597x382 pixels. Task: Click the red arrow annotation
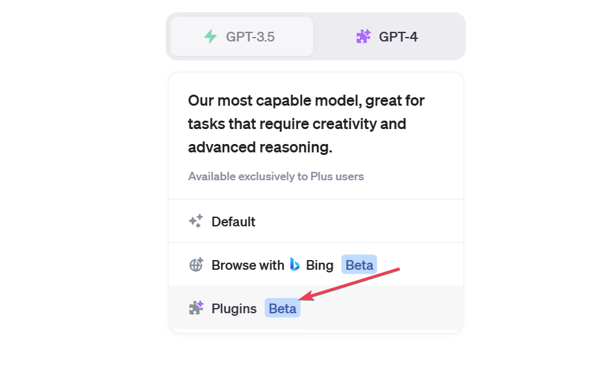coord(349,284)
